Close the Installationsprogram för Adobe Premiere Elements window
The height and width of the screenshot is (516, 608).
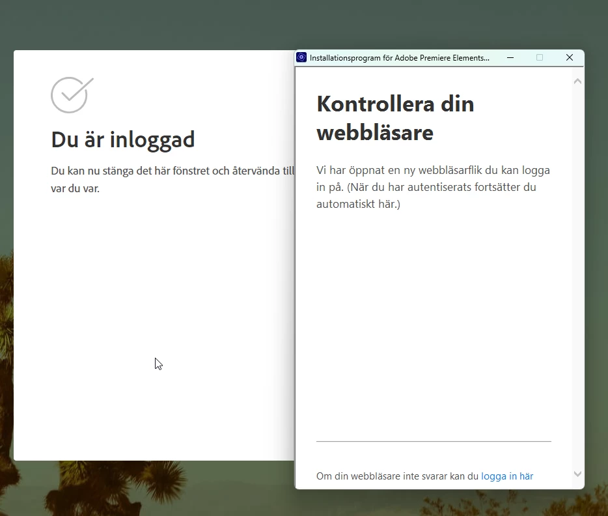(569, 57)
